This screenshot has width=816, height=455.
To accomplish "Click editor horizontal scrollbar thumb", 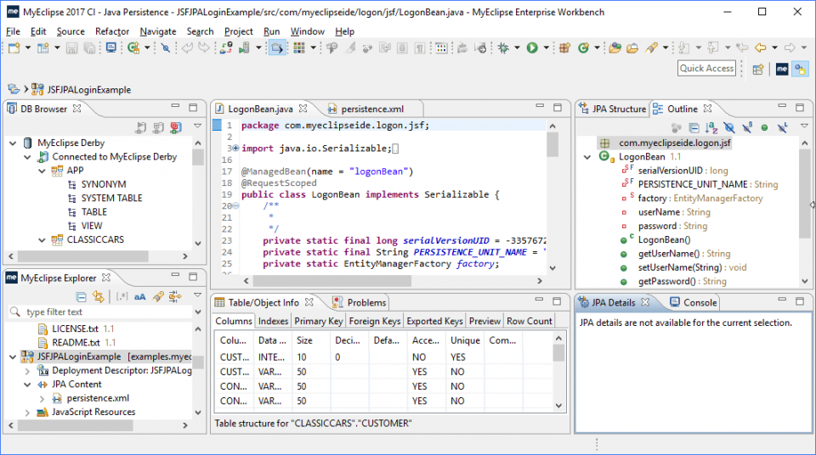I will click(x=332, y=281).
